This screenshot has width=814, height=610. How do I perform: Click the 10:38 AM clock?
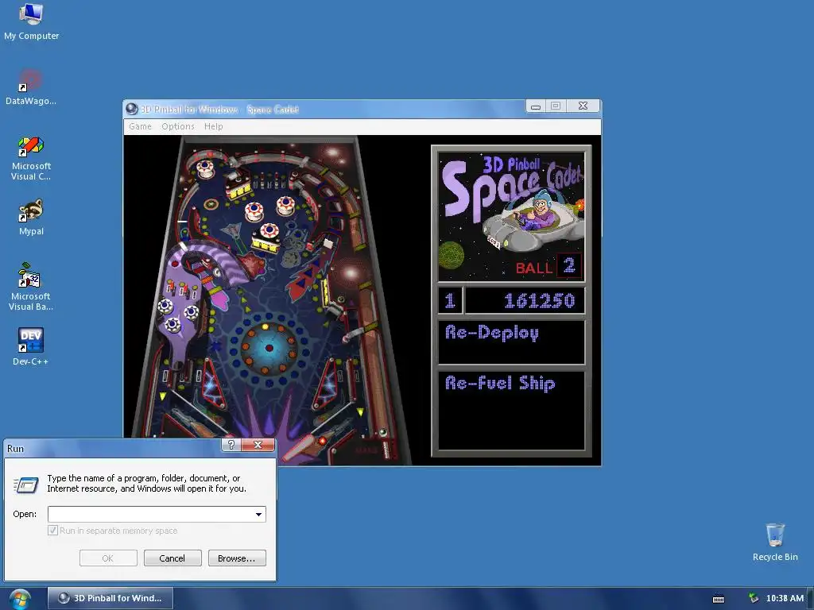(x=785, y=598)
